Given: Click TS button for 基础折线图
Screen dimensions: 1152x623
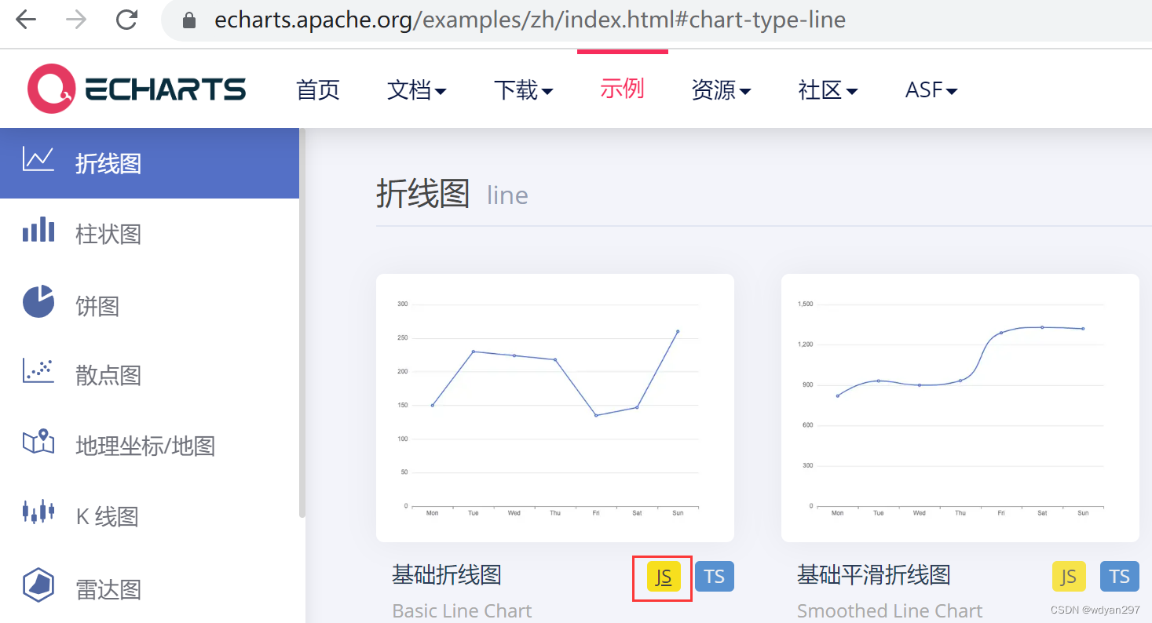Looking at the screenshot, I should coord(715,577).
